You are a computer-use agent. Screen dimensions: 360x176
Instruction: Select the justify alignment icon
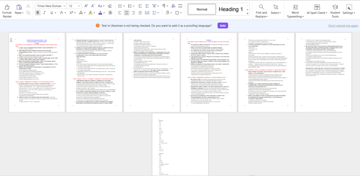[140, 13]
